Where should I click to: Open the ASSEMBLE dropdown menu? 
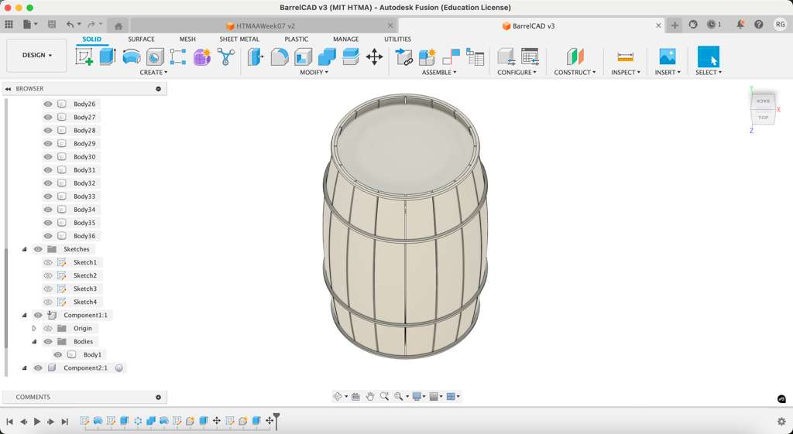click(439, 72)
